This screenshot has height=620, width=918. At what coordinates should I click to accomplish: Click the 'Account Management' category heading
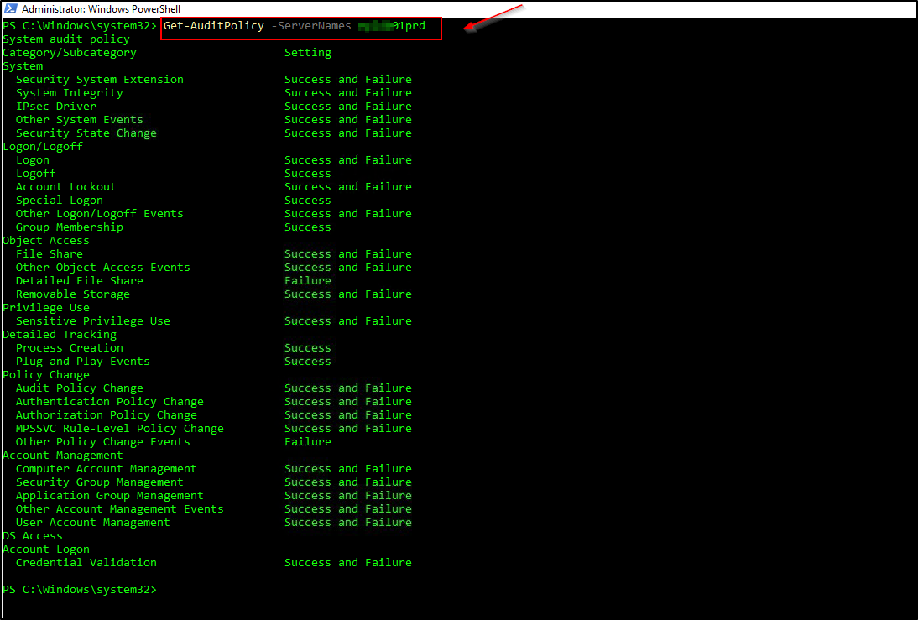[63, 456]
